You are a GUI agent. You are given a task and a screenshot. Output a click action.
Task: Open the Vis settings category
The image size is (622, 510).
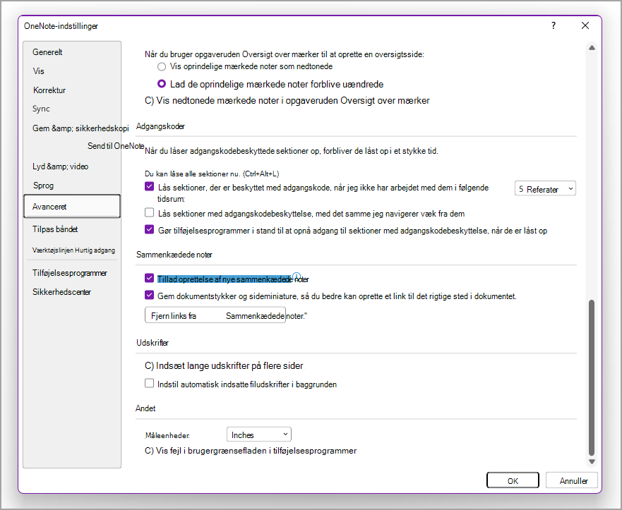39,71
